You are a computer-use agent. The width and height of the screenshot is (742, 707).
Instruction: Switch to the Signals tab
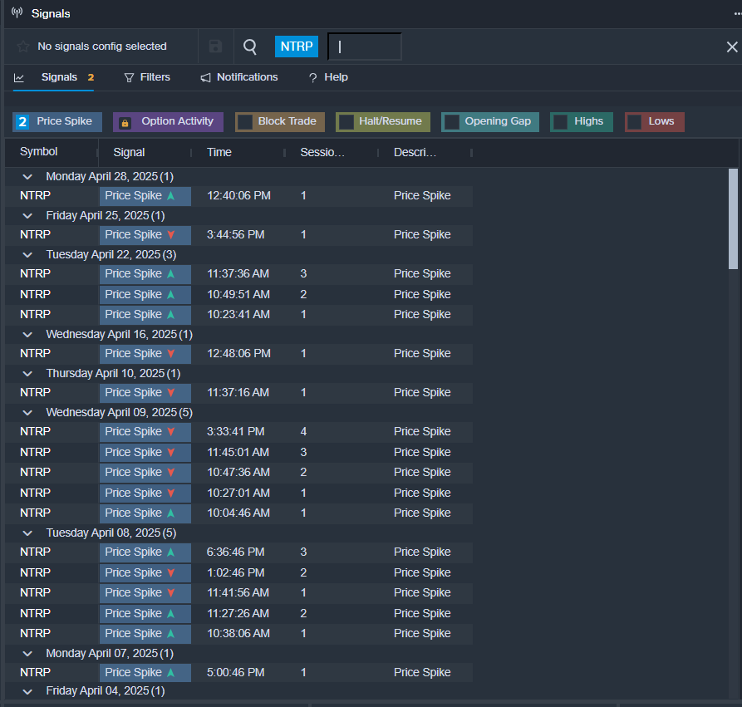(58, 77)
